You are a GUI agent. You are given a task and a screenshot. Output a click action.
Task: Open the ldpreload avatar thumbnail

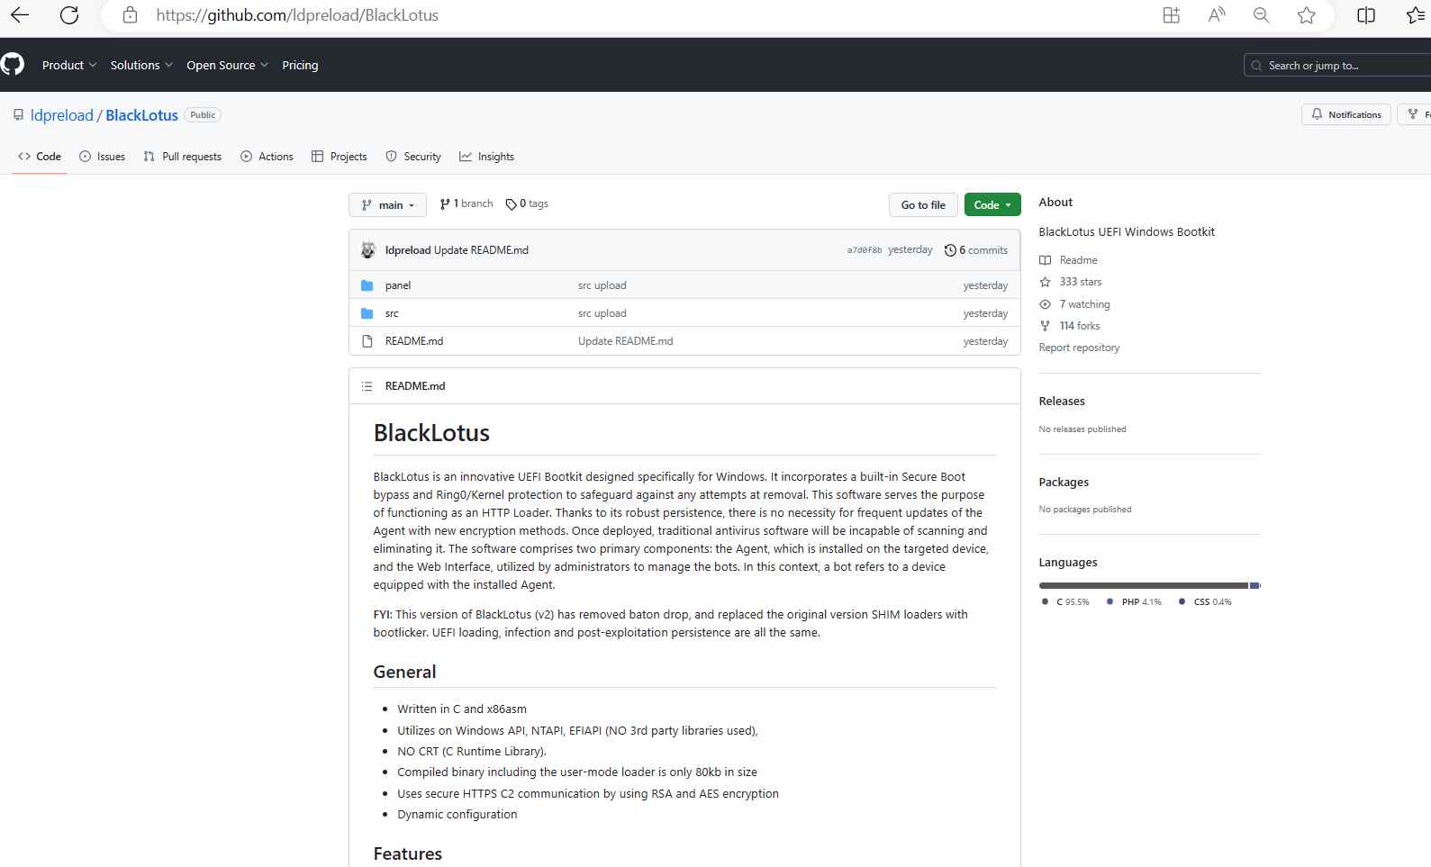coord(368,250)
